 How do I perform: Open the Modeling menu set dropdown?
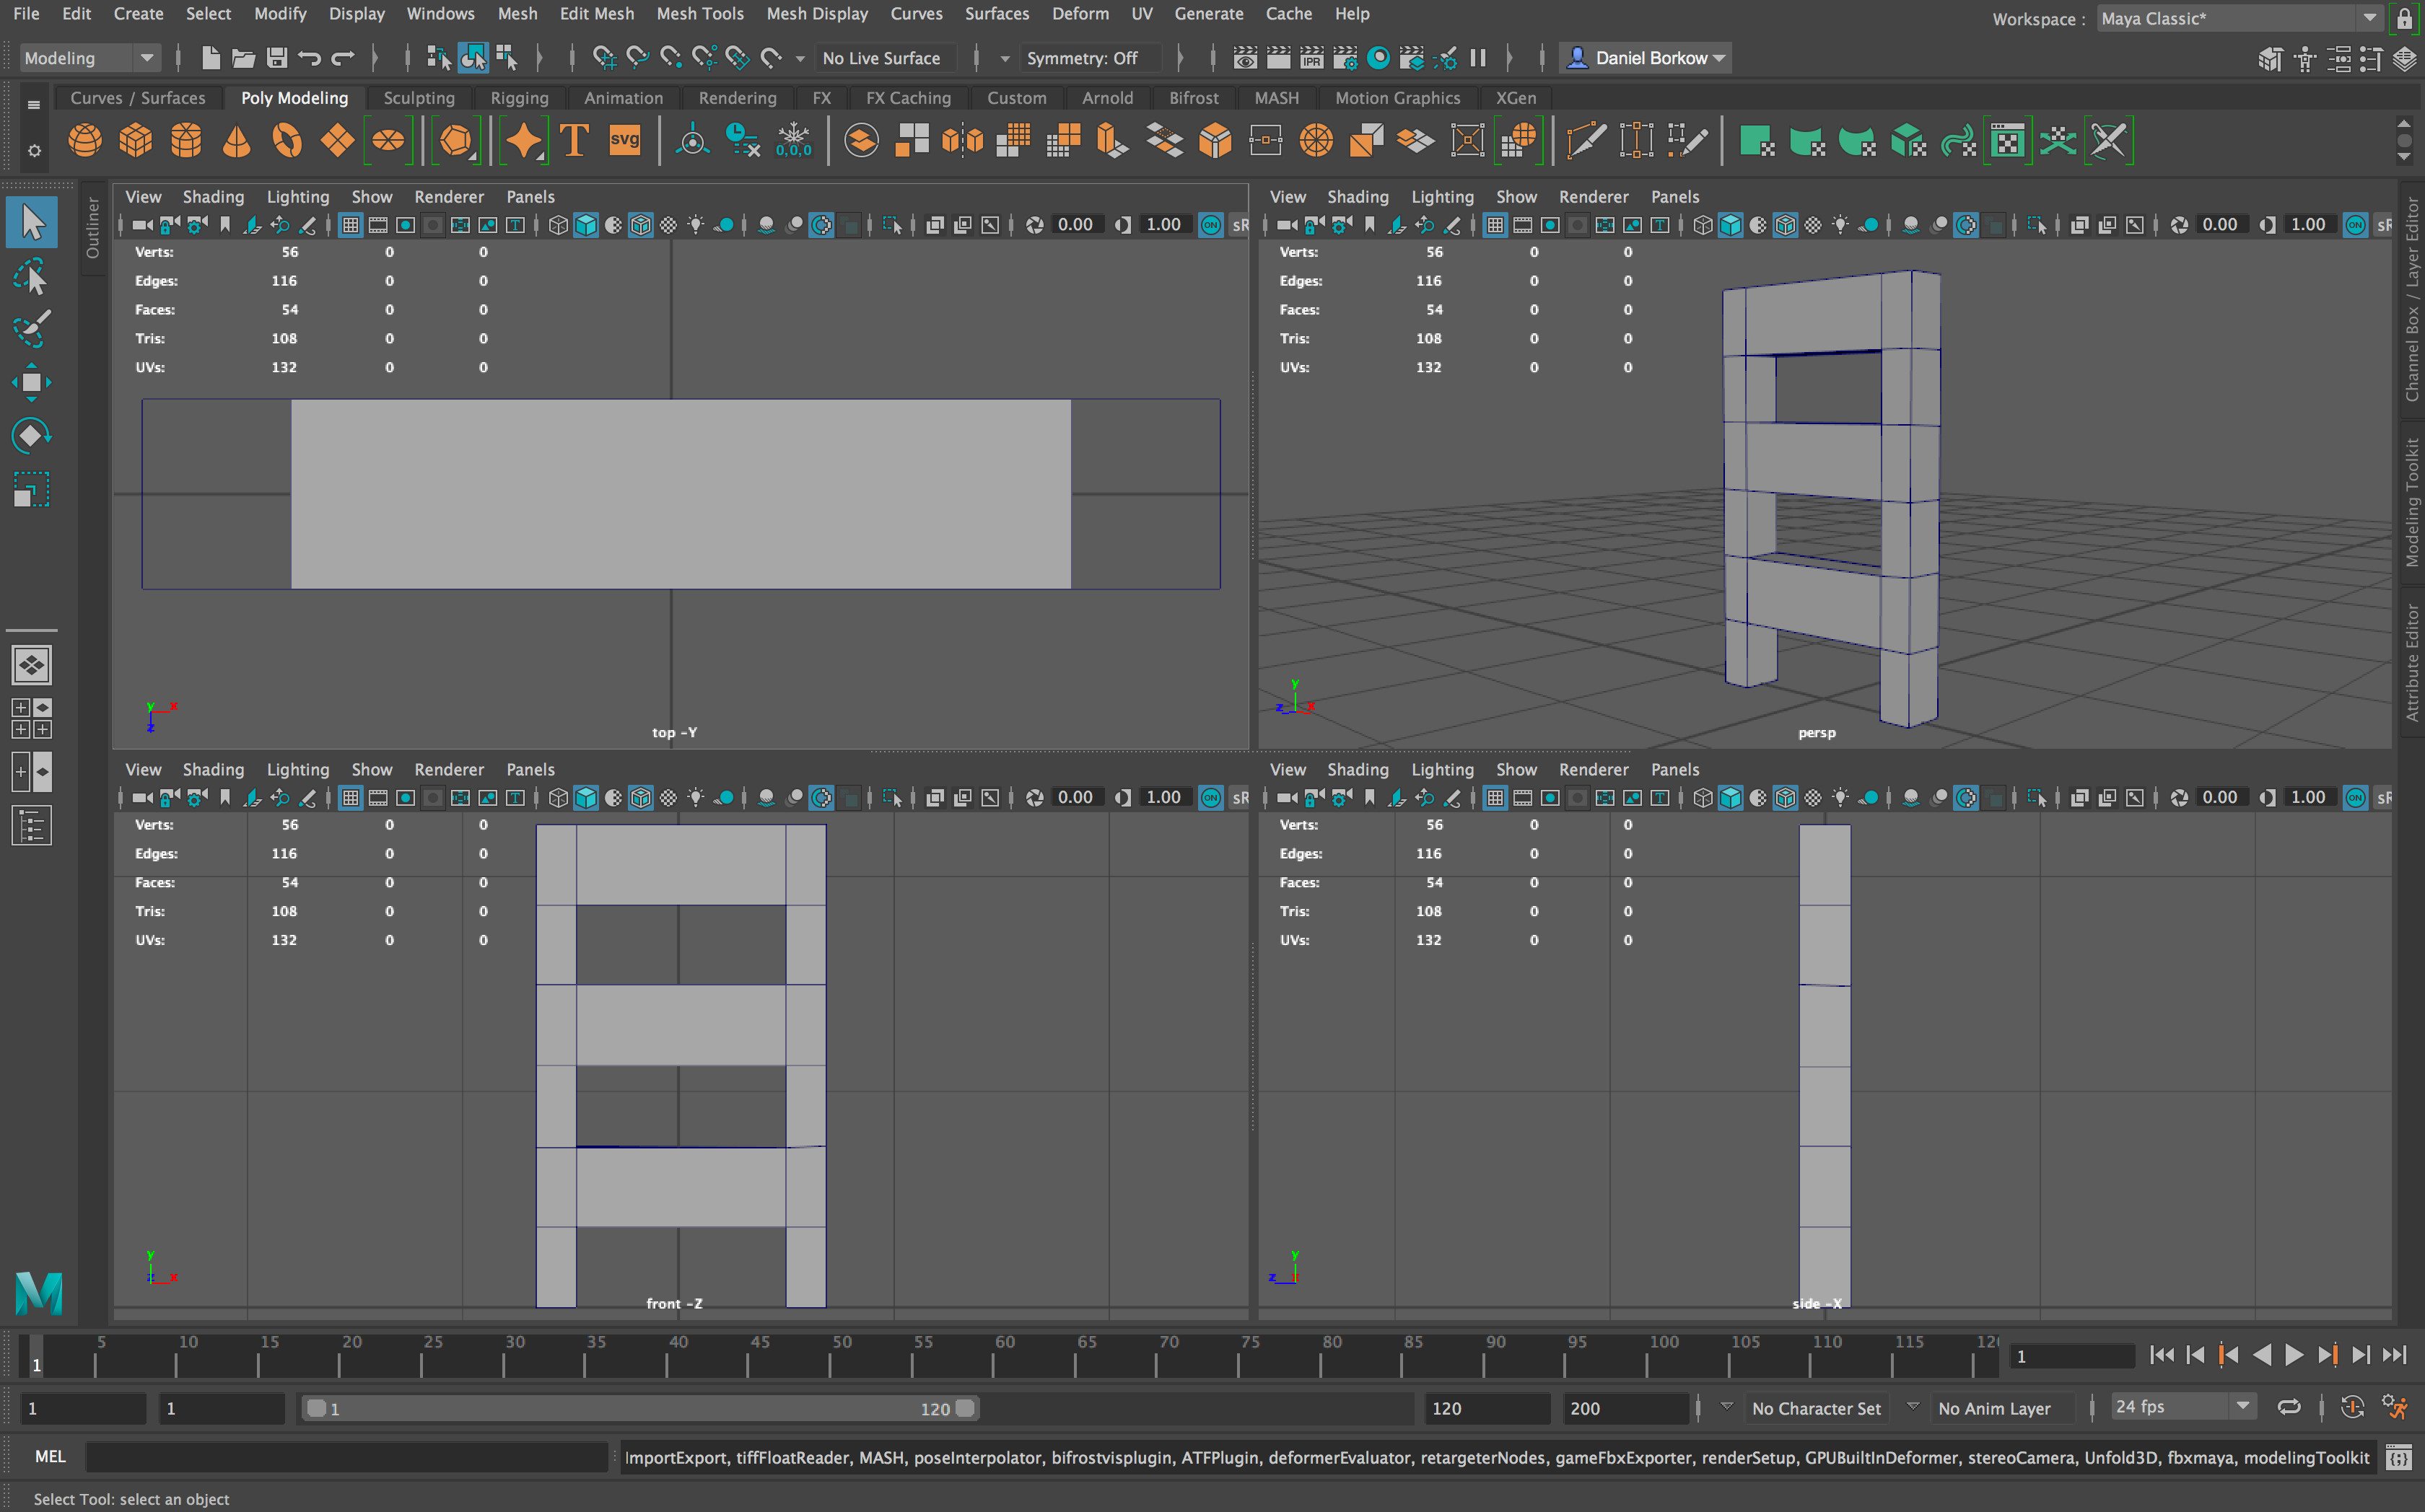[x=89, y=58]
